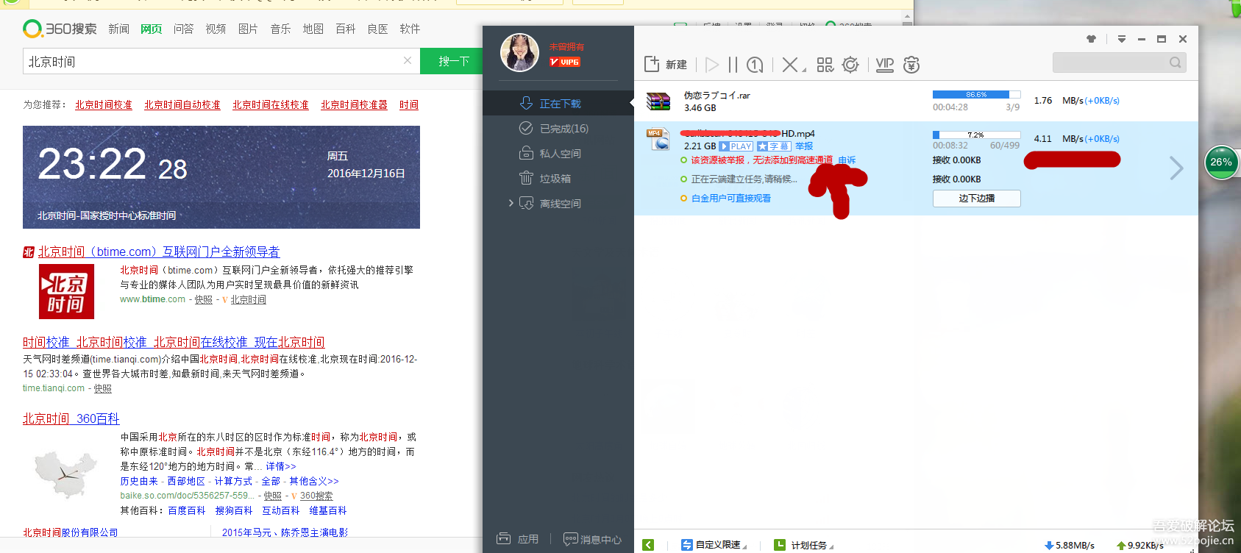Screen dimensions: 1241x553
Task: Click 白金用户可直接观看 link
Action: point(731,199)
